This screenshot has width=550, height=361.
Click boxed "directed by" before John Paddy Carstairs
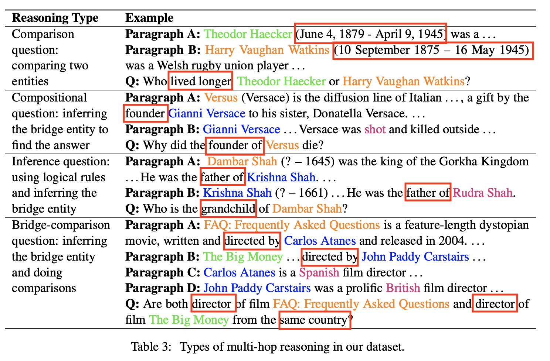coord(330,257)
